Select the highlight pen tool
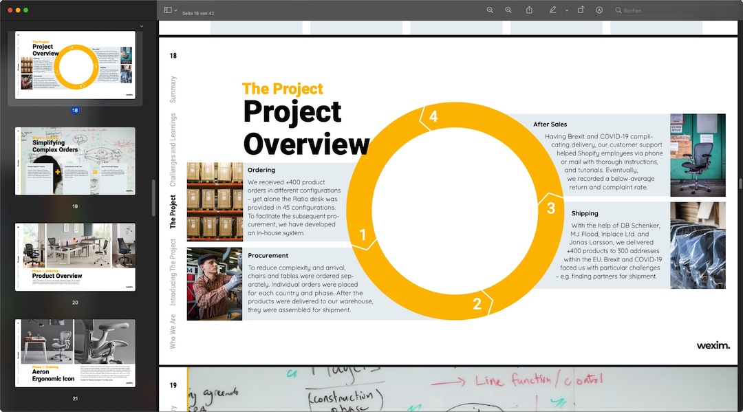Viewport: 743px width, 412px height. pos(552,10)
